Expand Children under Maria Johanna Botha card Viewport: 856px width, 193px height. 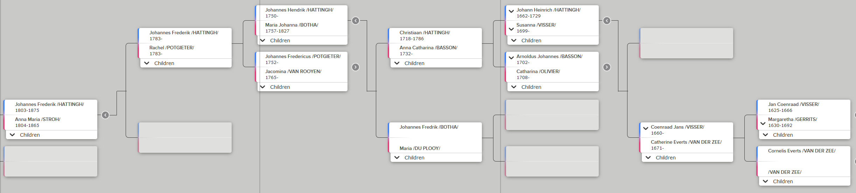coord(302,40)
